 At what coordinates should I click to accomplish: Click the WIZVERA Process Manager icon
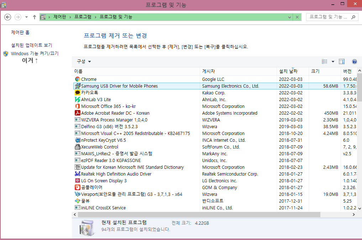78,120
